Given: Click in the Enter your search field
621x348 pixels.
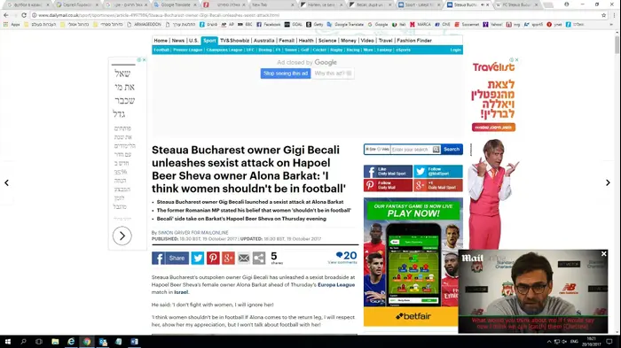Looking at the screenshot, I should tap(411, 150).
